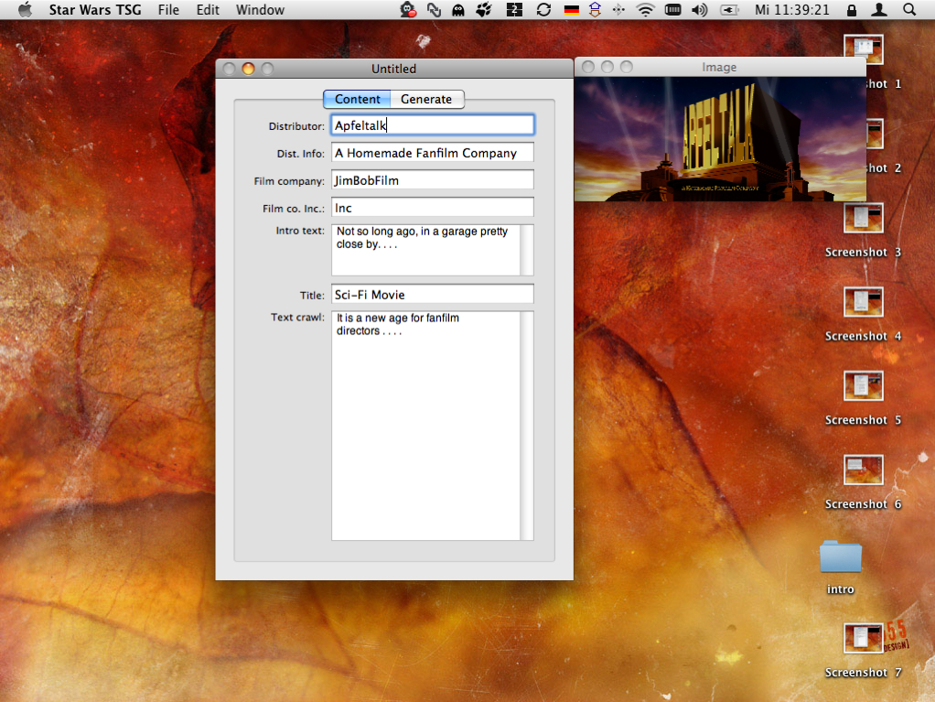Open the Star Wars TSG application menu

[x=95, y=9]
